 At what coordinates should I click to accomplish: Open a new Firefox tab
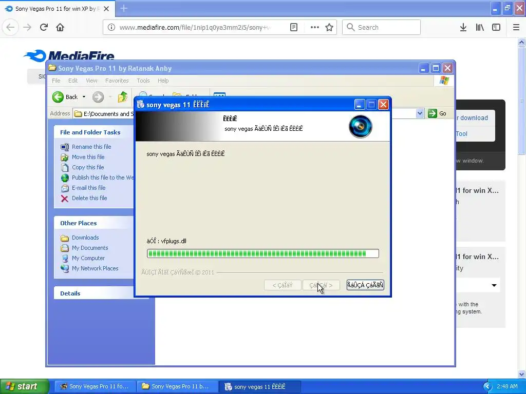tap(124, 8)
